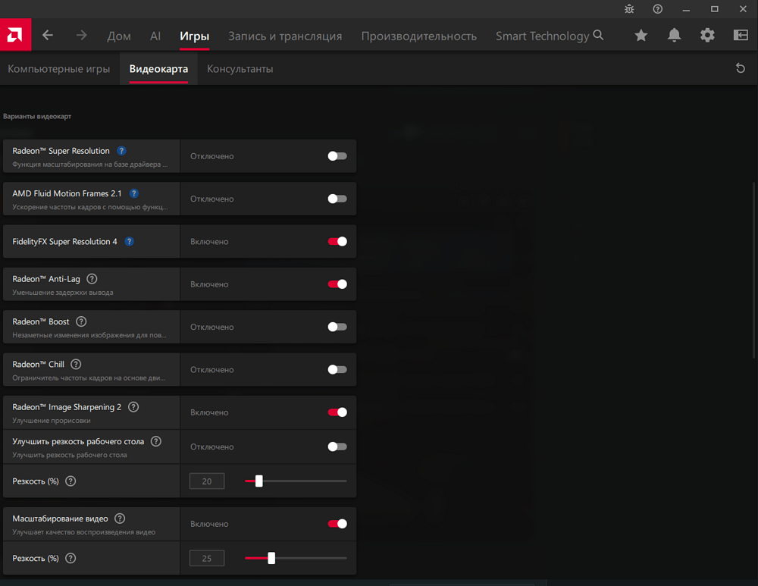Adjust Image Sharpening Резкость slider at 20

tap(259, 481)
